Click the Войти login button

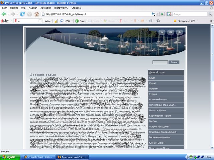tap(81, 21)
